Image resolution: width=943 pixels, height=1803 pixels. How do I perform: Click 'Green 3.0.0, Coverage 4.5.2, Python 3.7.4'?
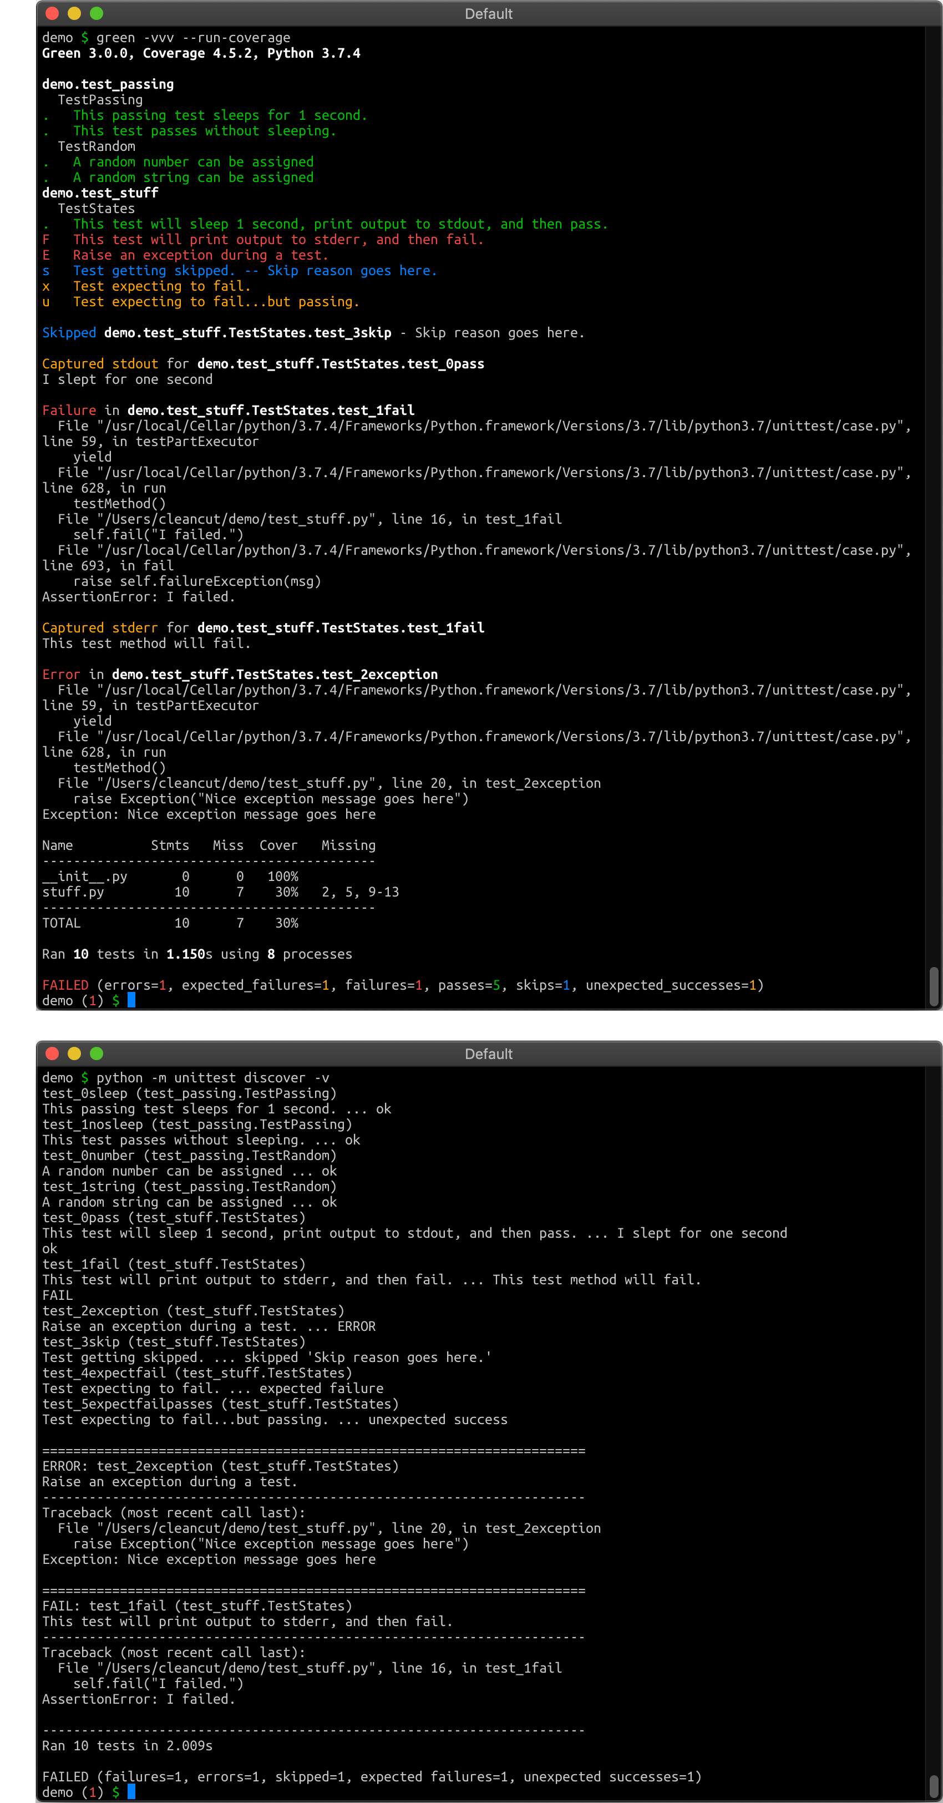201,53
